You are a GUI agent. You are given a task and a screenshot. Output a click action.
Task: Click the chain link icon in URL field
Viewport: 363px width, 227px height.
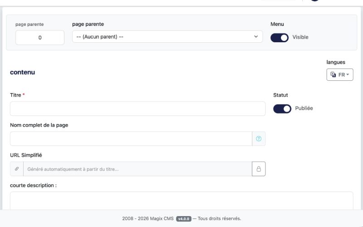(17, 169)
